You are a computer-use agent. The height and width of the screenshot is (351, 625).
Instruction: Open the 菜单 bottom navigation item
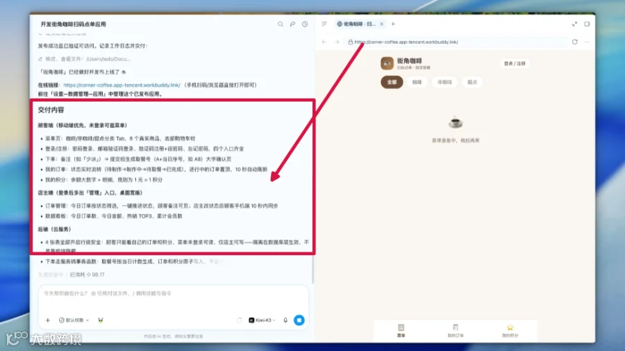pos(401,331)
